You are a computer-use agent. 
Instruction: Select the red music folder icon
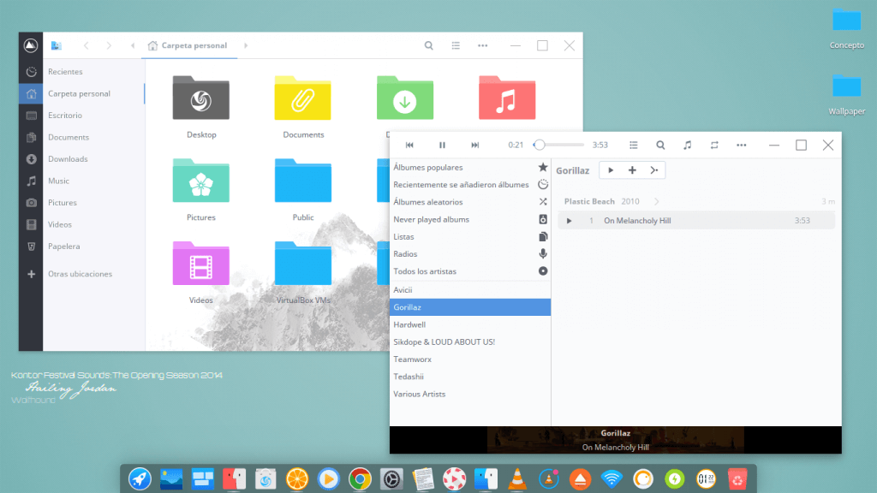pos(507,98)
